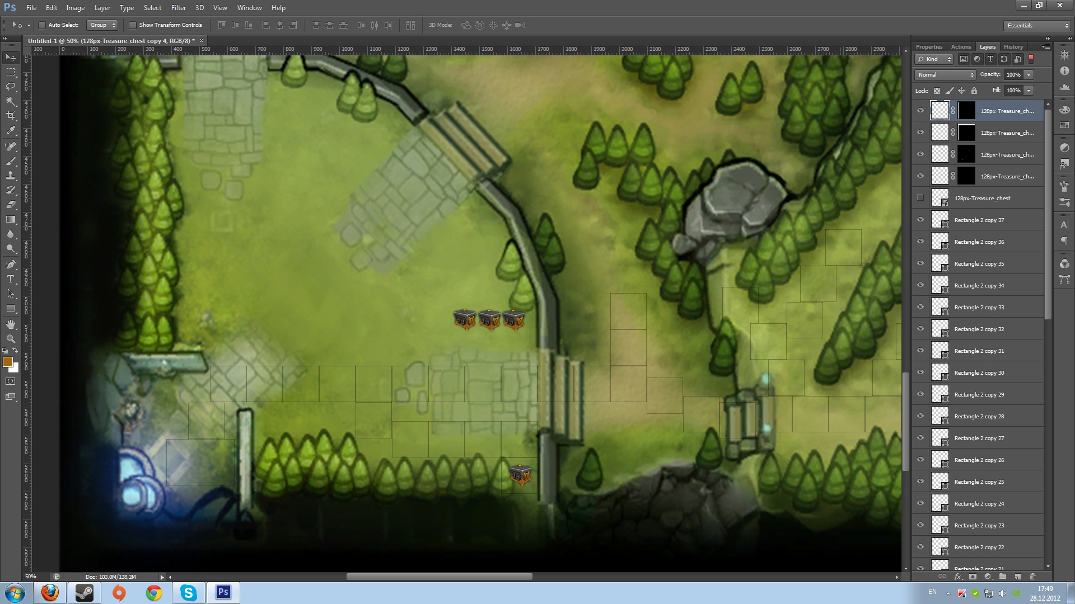
Task: Select the Brush tool
Action: coord(11,161)
